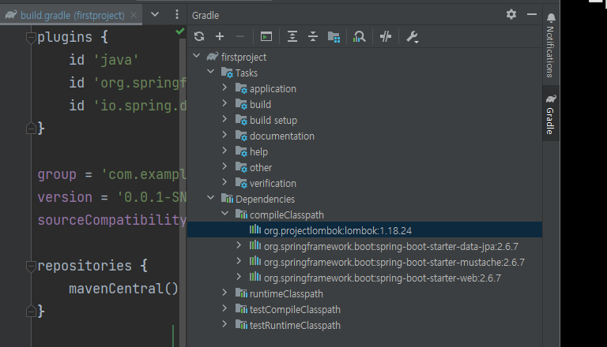Image resolution: width=607 pixels, height=347 pixels.
Task: Collapse all nodes in Gradle tree
Action: pos(313,37)
